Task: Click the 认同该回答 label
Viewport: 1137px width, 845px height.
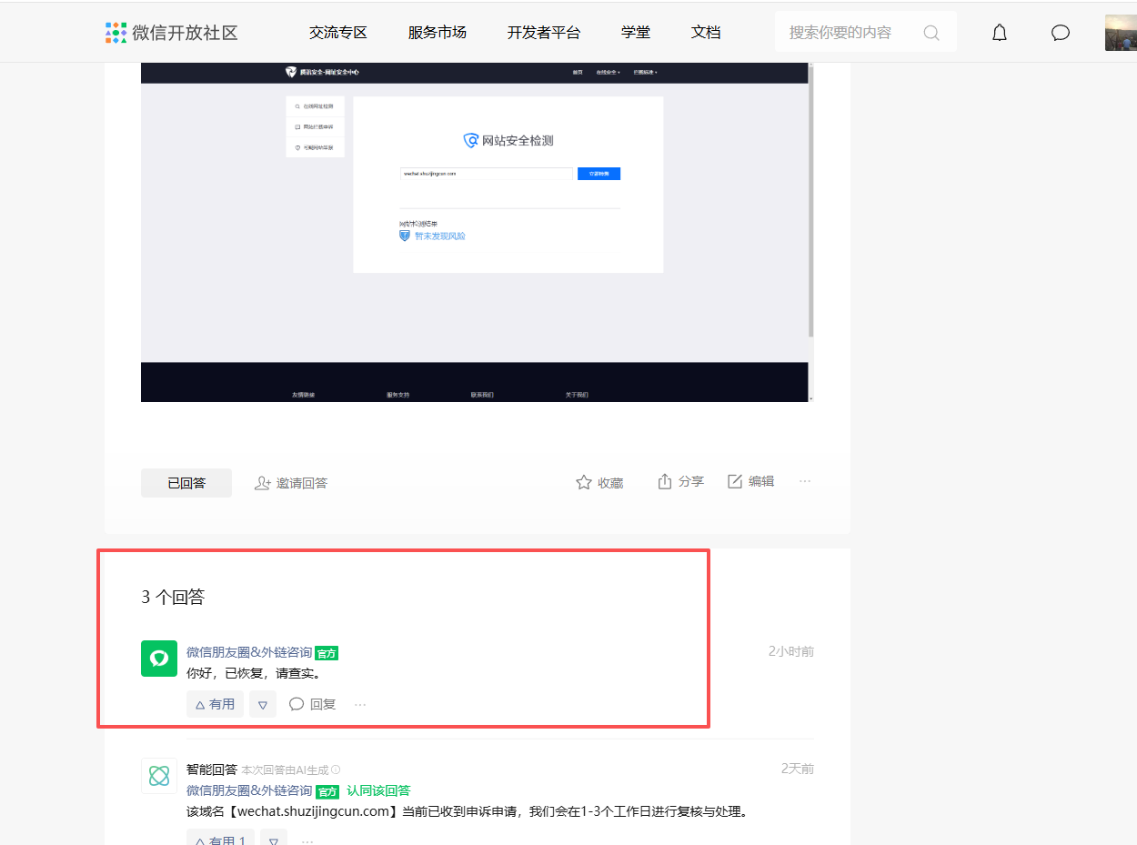Action: (x=378, y=790)
